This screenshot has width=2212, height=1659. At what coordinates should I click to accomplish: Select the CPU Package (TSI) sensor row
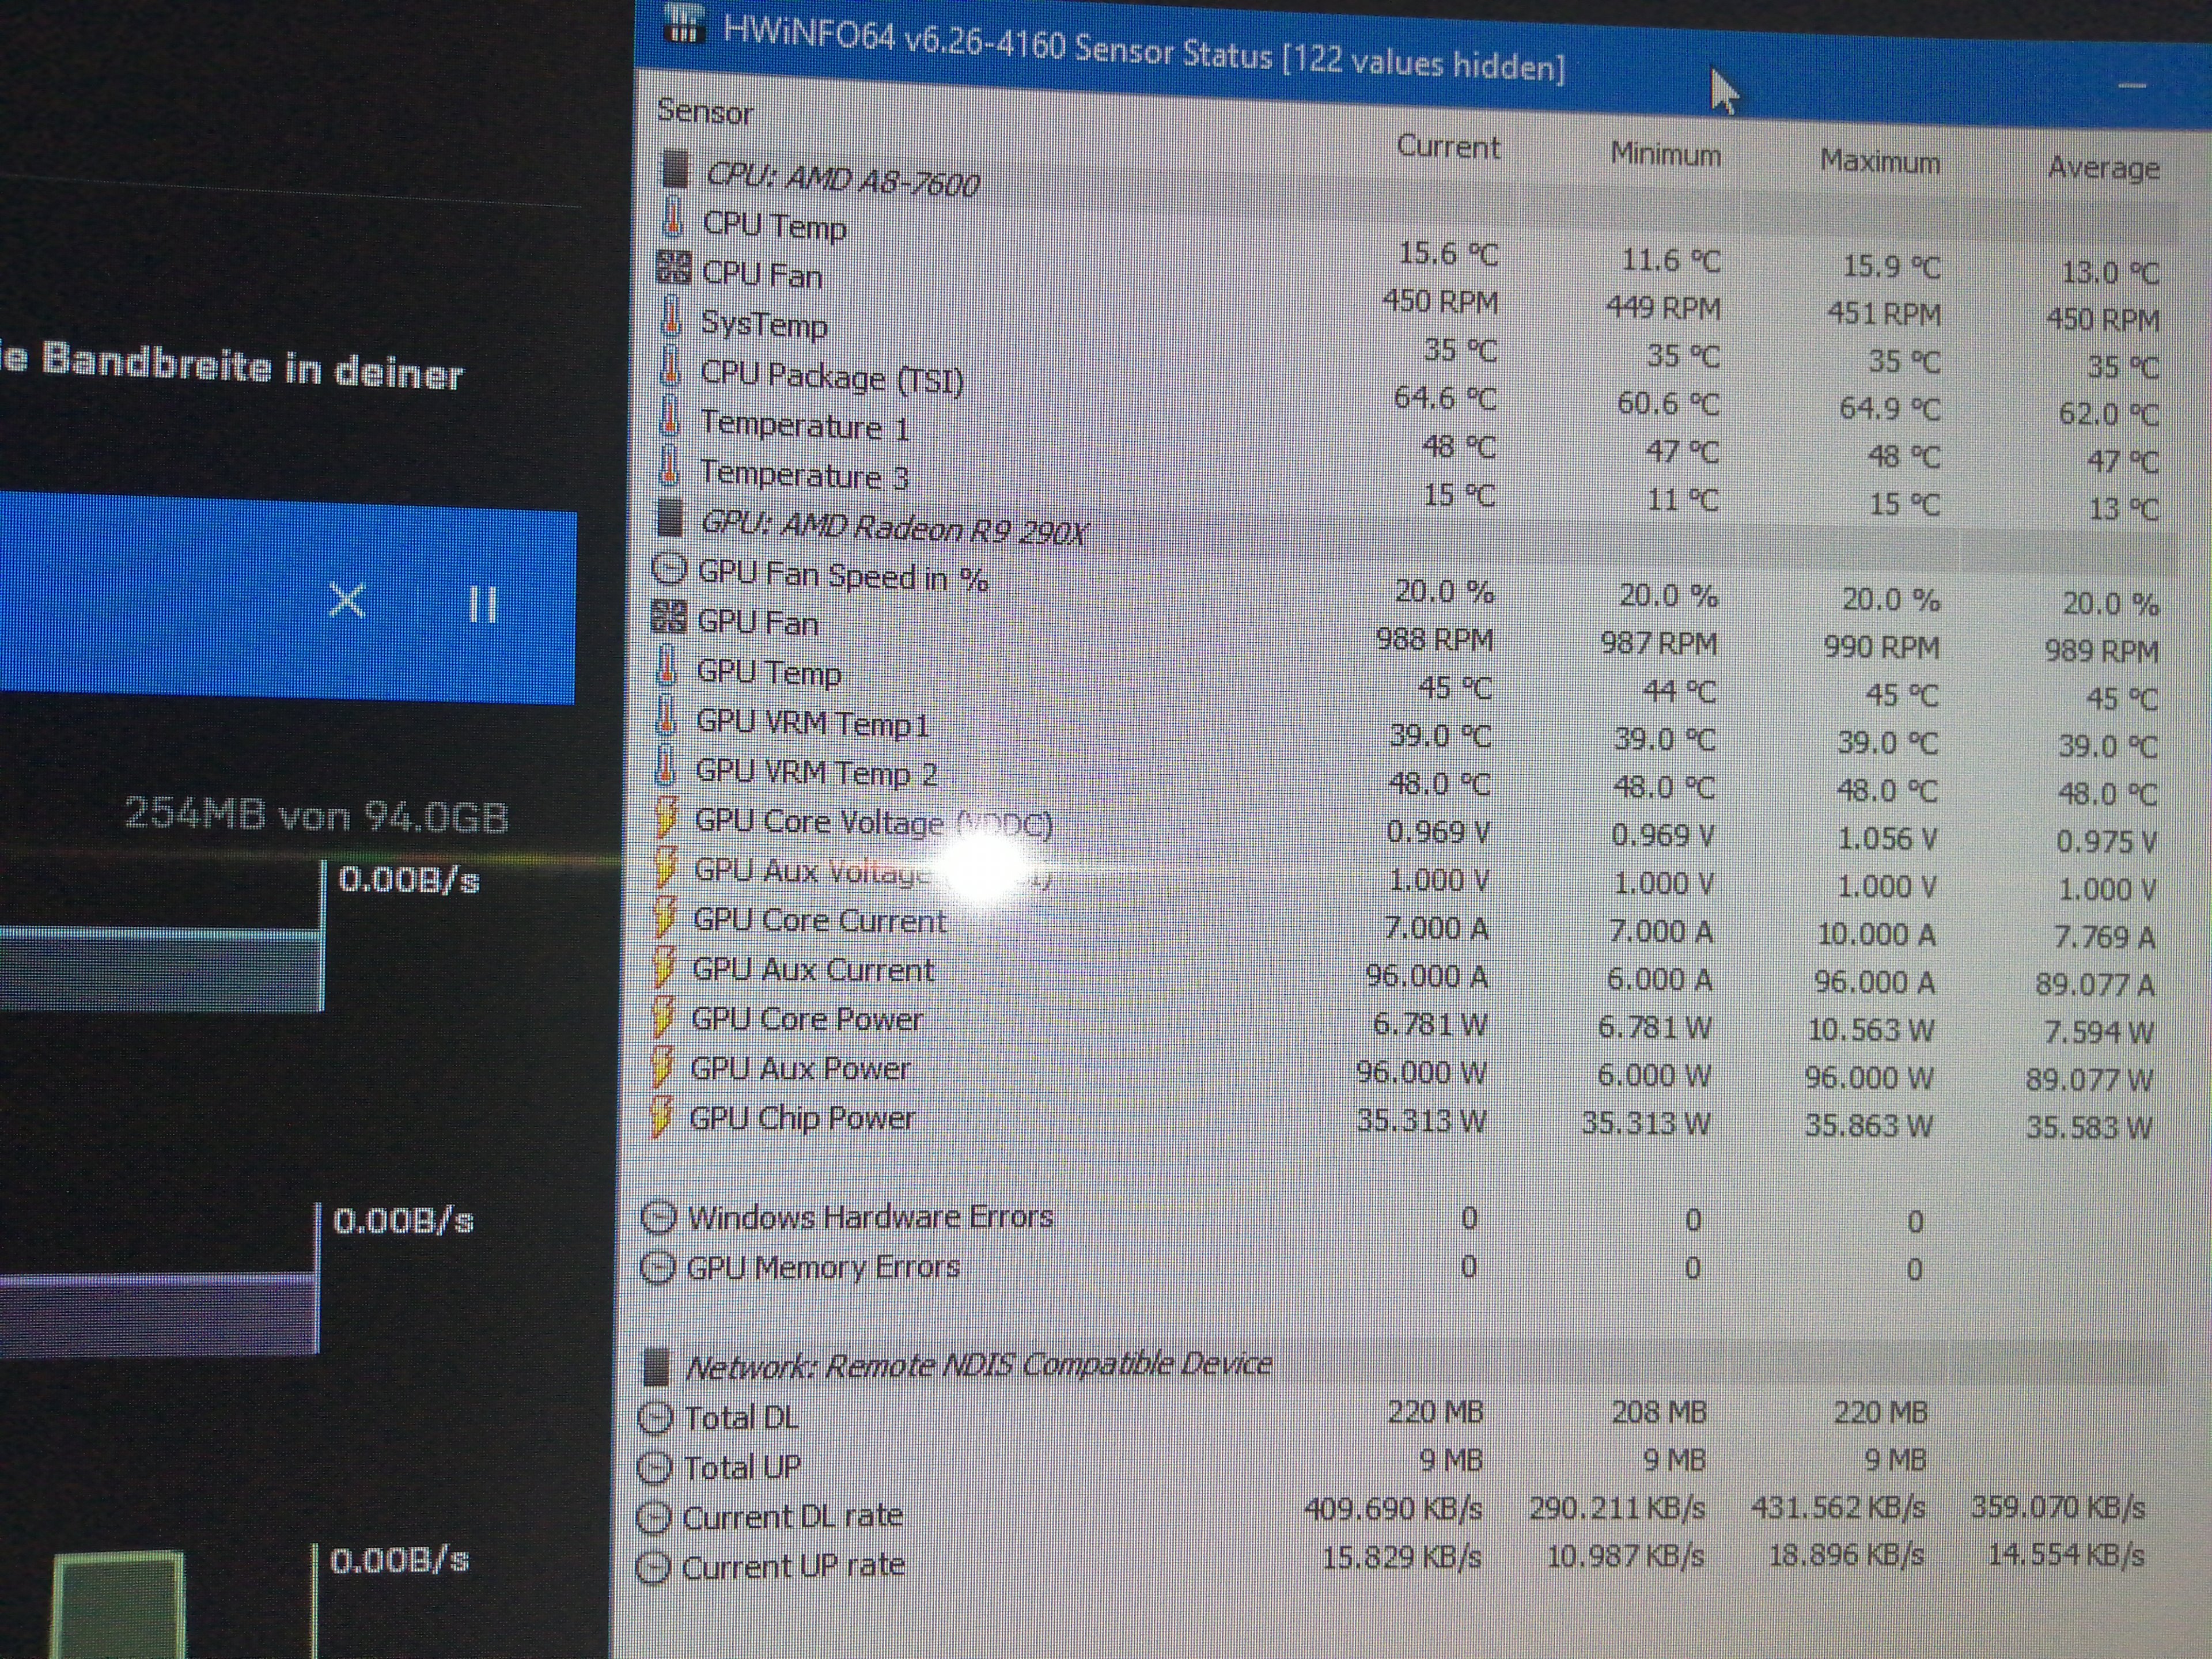point(832,378)
